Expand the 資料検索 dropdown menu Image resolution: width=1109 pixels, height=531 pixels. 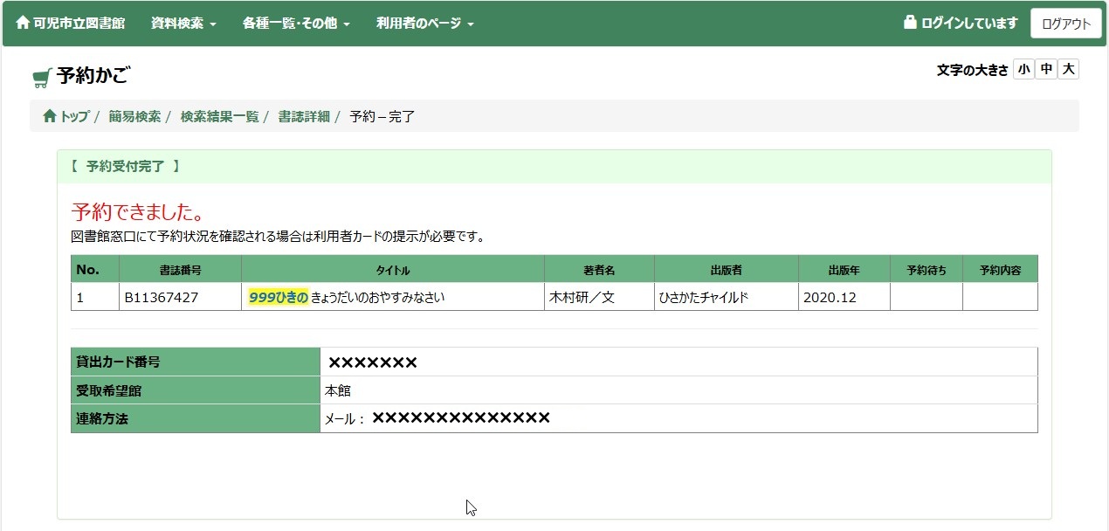tap(183, 24)
